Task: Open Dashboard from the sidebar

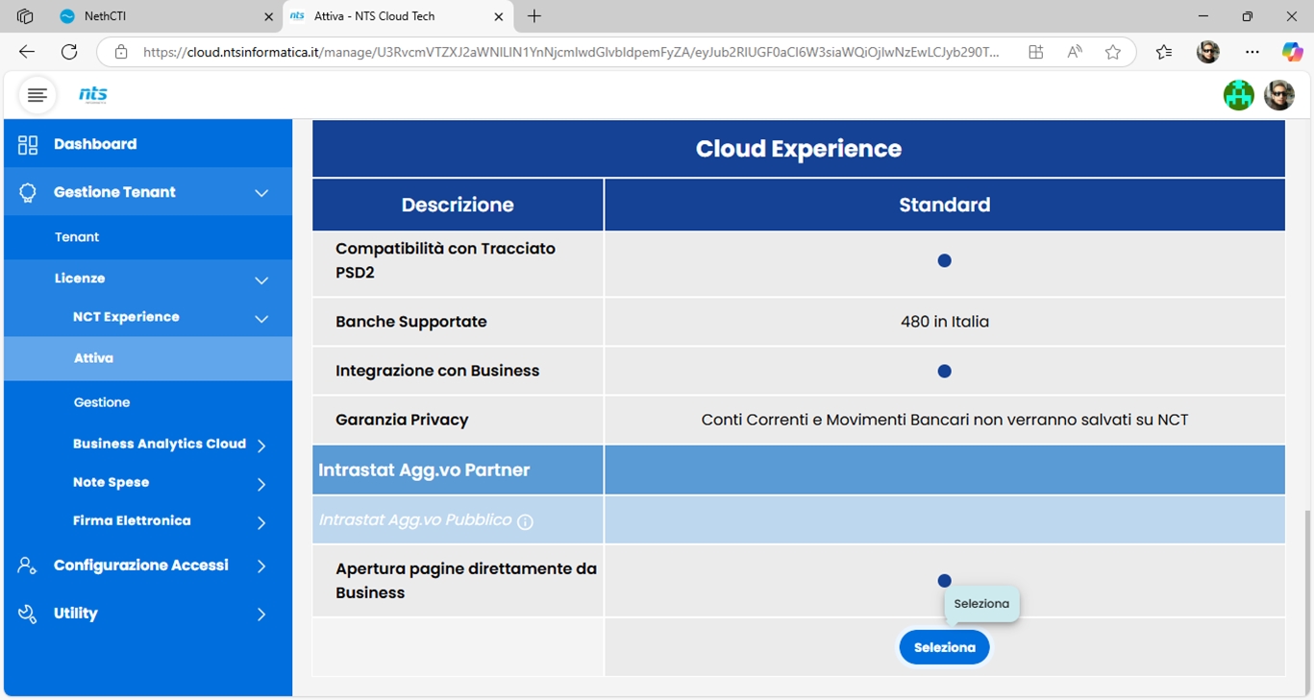Action: tap(95, 144)
